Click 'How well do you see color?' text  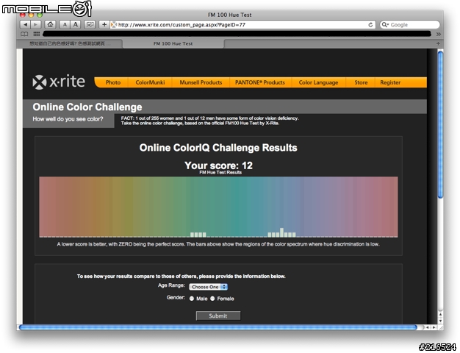(x=68, y=119)
